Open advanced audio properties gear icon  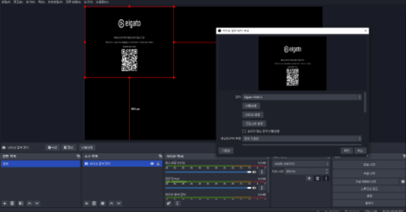169,203
